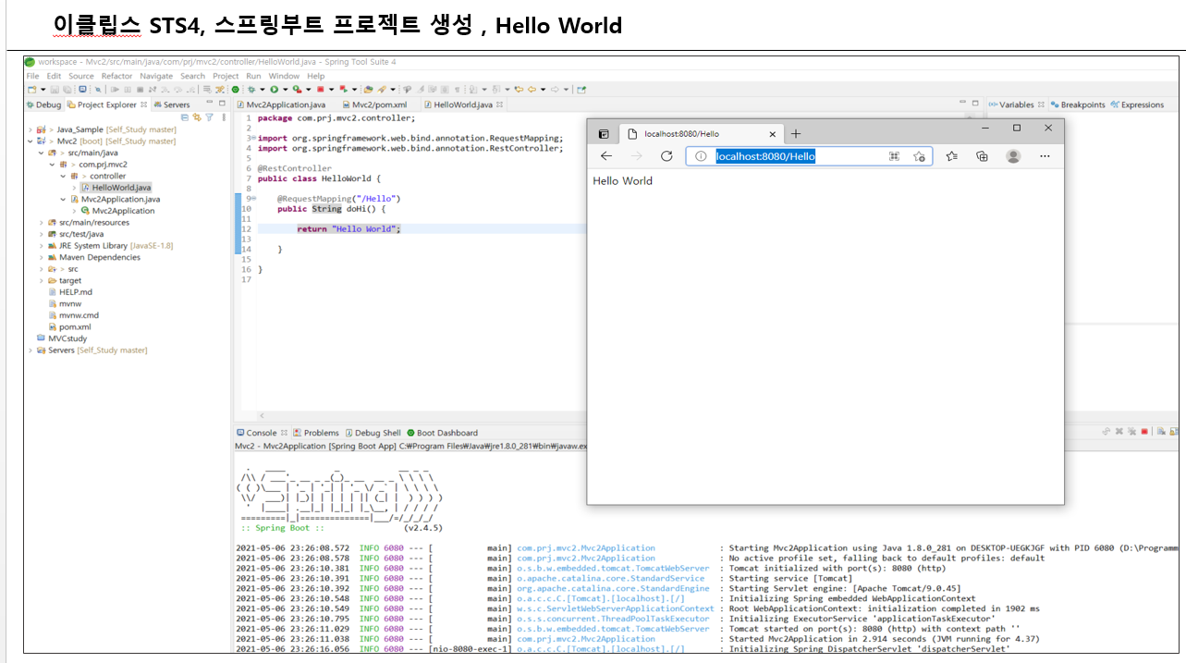The height and width of the screenshot is (663, 1186).
Task: Open Run button dropdown arrow
Action: point(286,90)
